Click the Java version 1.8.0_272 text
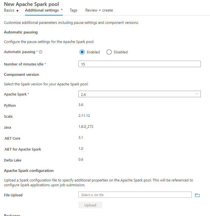210x216 pixels. (x=86, y=127)
